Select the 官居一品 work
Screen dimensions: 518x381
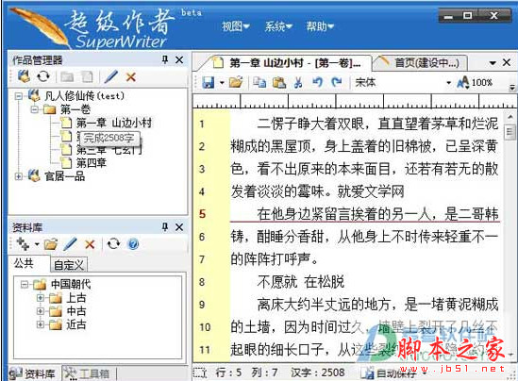click(x=65, y=176)
